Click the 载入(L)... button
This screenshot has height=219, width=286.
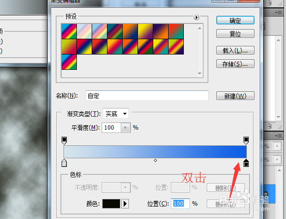click(x=235, y=50)
